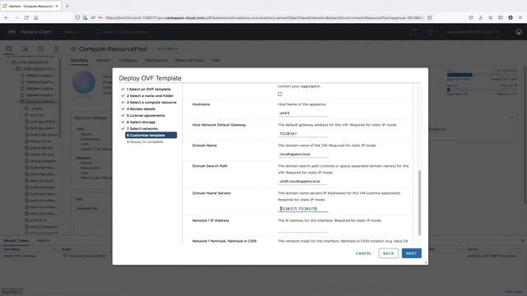Click the browser forward arrow

click(x=16, y=17)
